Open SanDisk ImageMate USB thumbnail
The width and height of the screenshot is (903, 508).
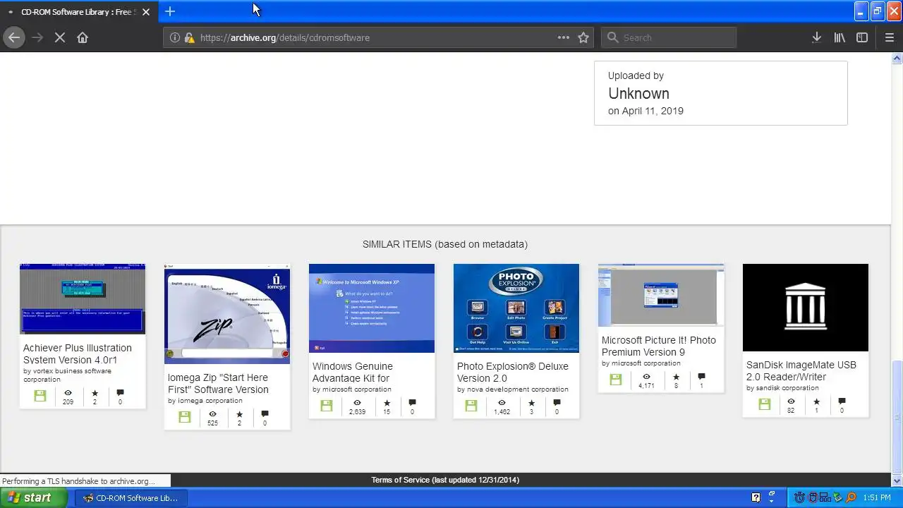click(x=806, y=308)
